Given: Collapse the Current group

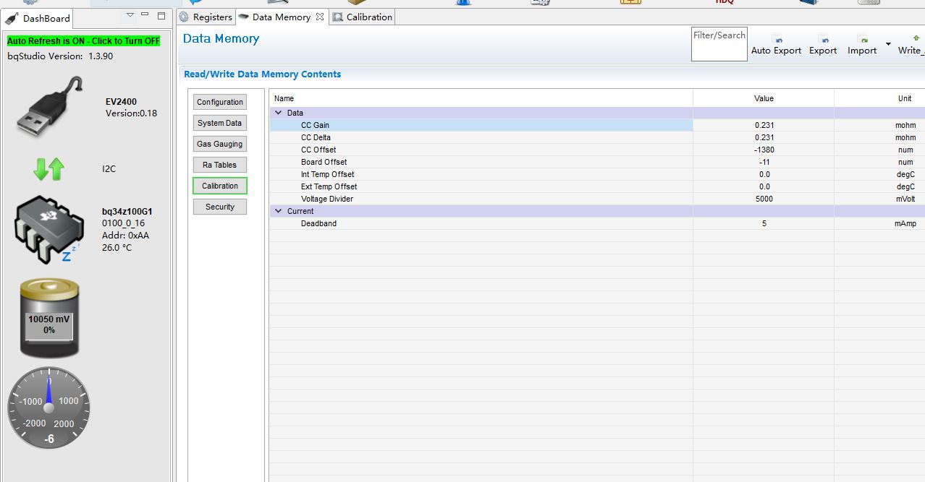Looking at the screenshot, I should click(278, 211).
